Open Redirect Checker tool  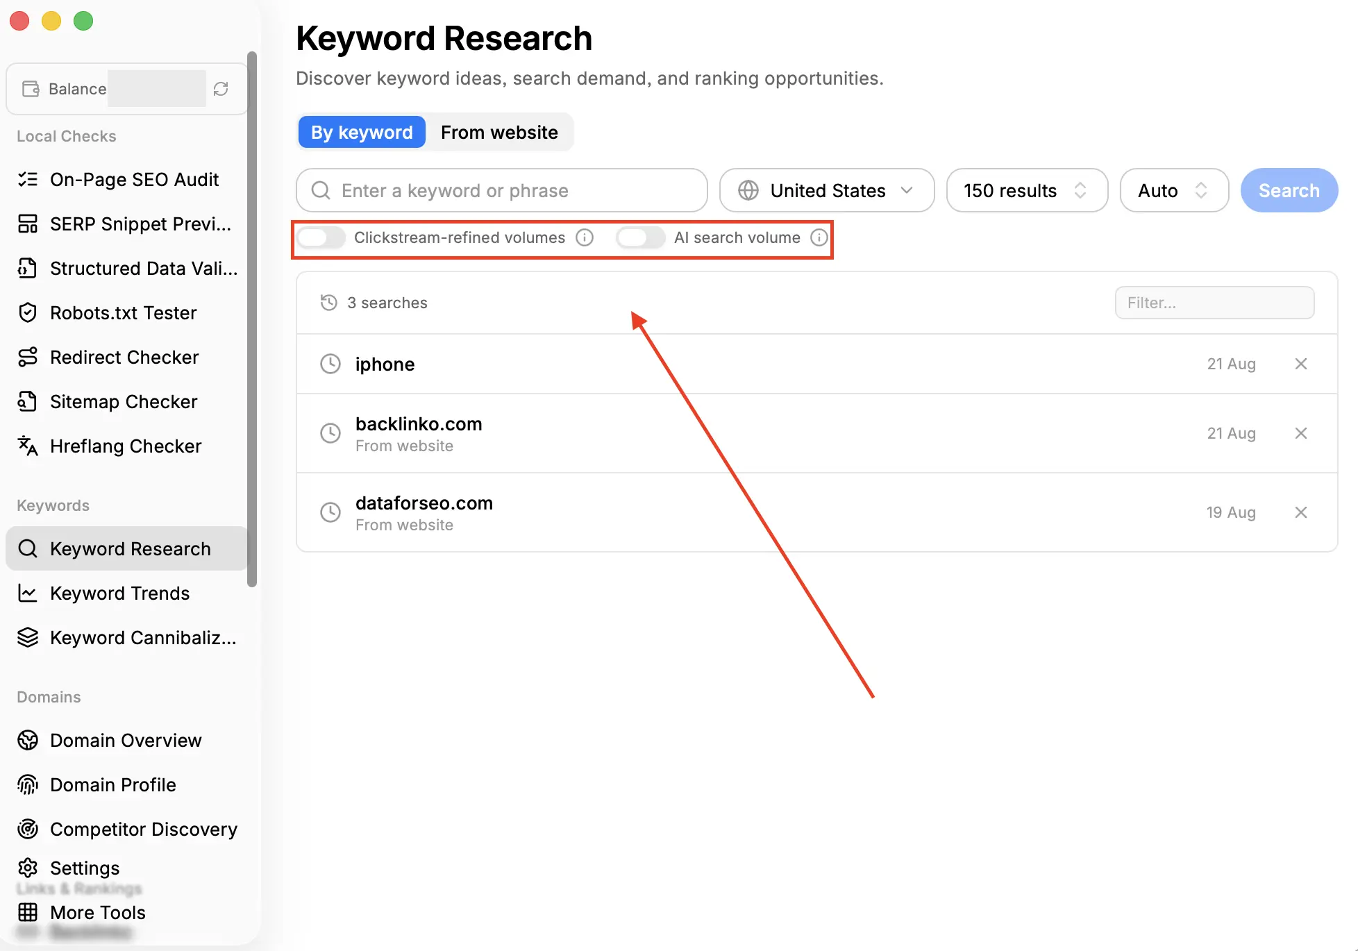pos(126,357)
